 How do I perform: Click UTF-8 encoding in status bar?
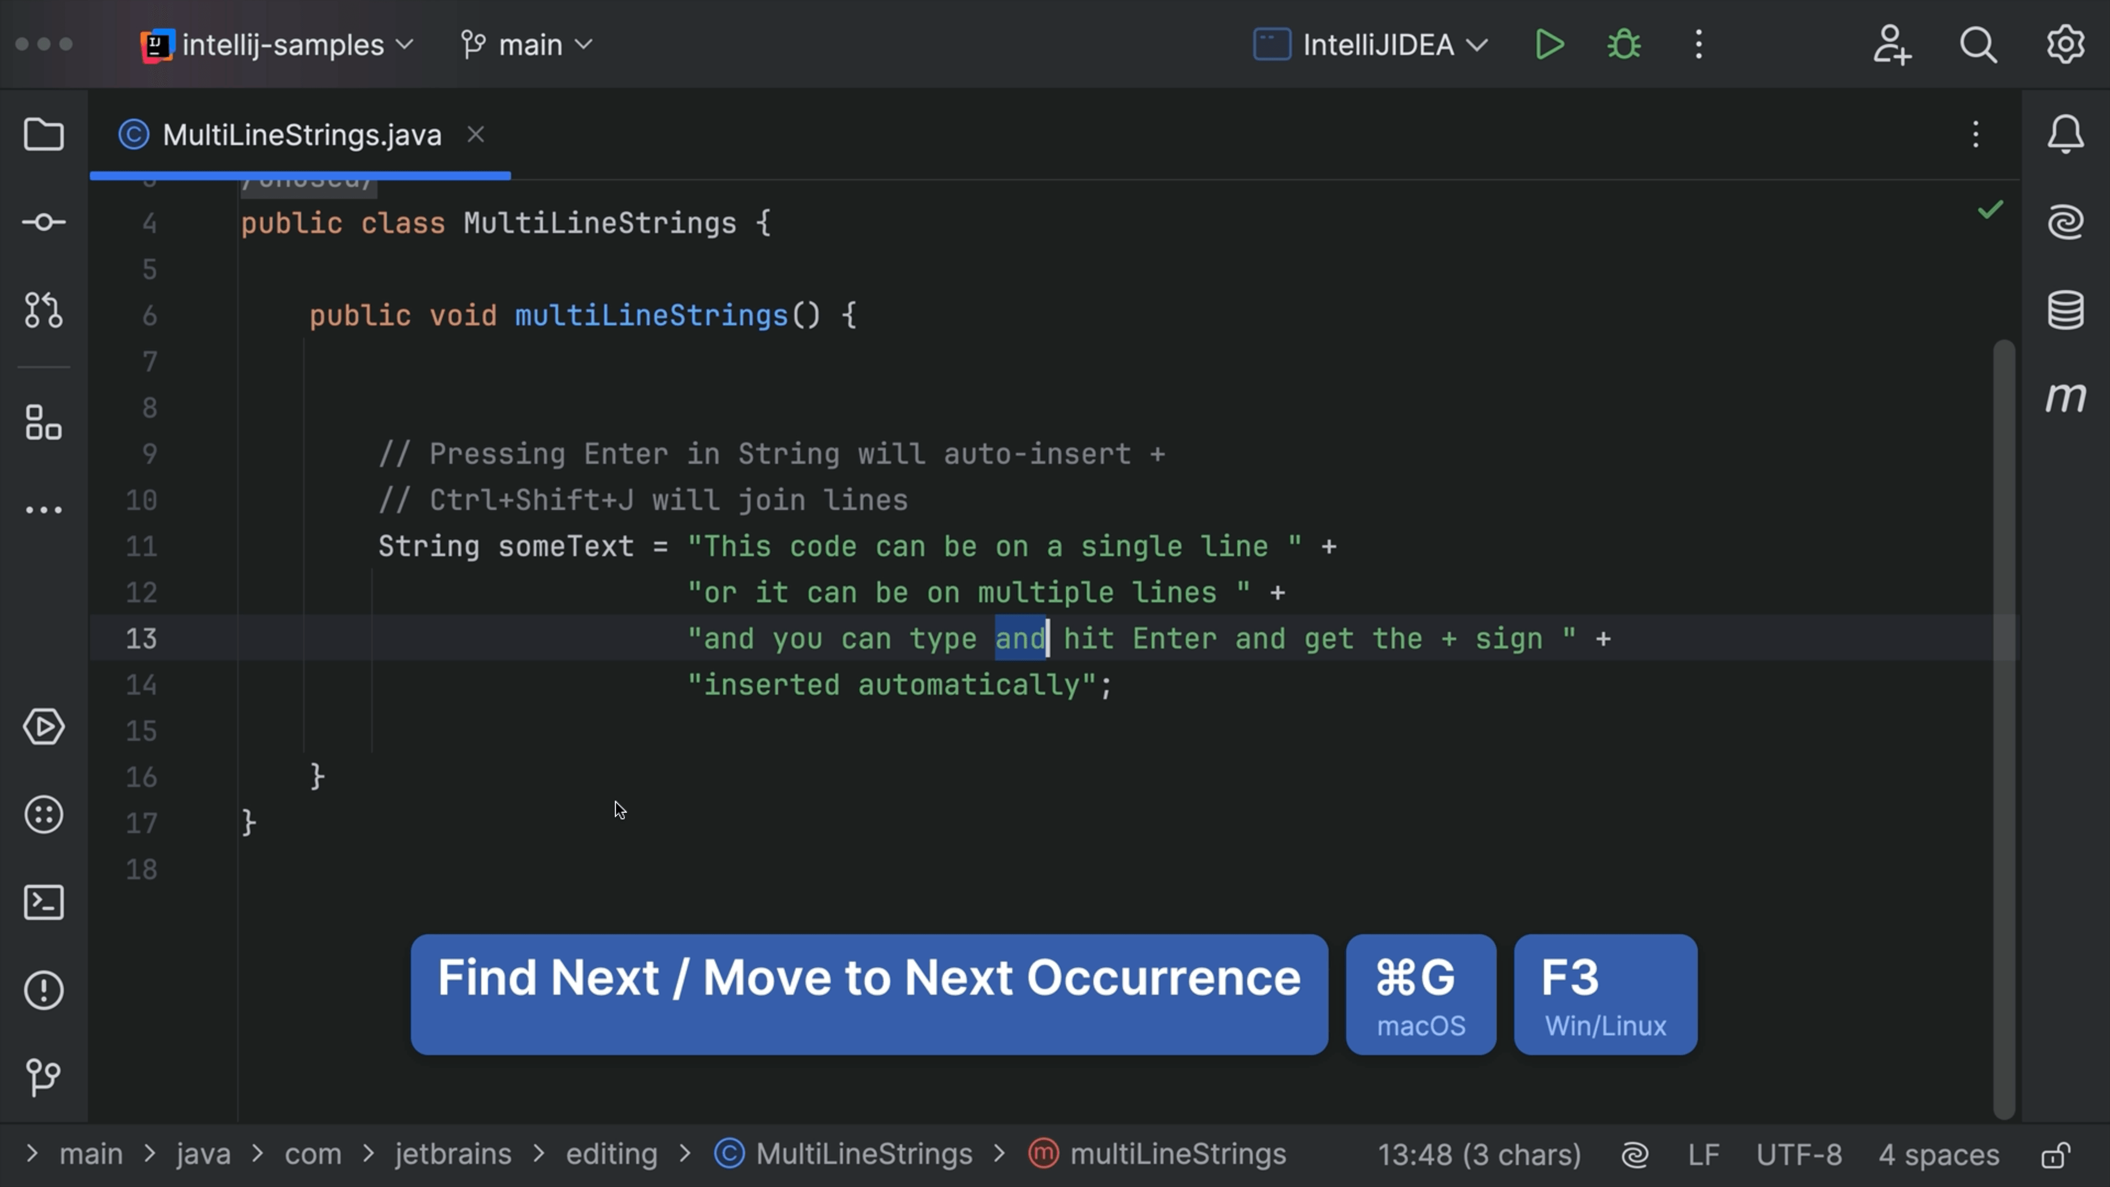(1799, 1155)
